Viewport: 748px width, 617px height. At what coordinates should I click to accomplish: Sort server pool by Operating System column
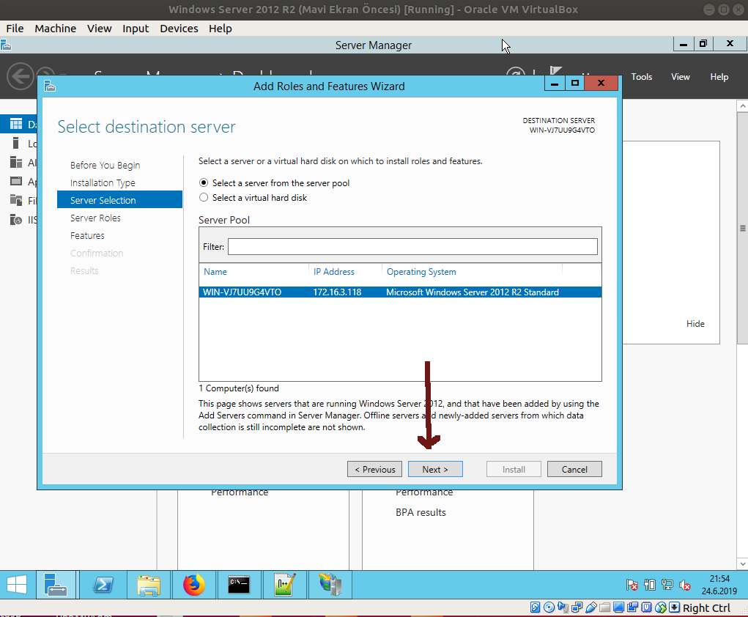[421, 272]
